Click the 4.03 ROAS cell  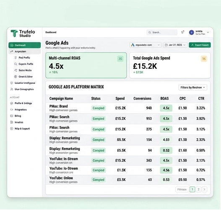click(x=166, y=140)
